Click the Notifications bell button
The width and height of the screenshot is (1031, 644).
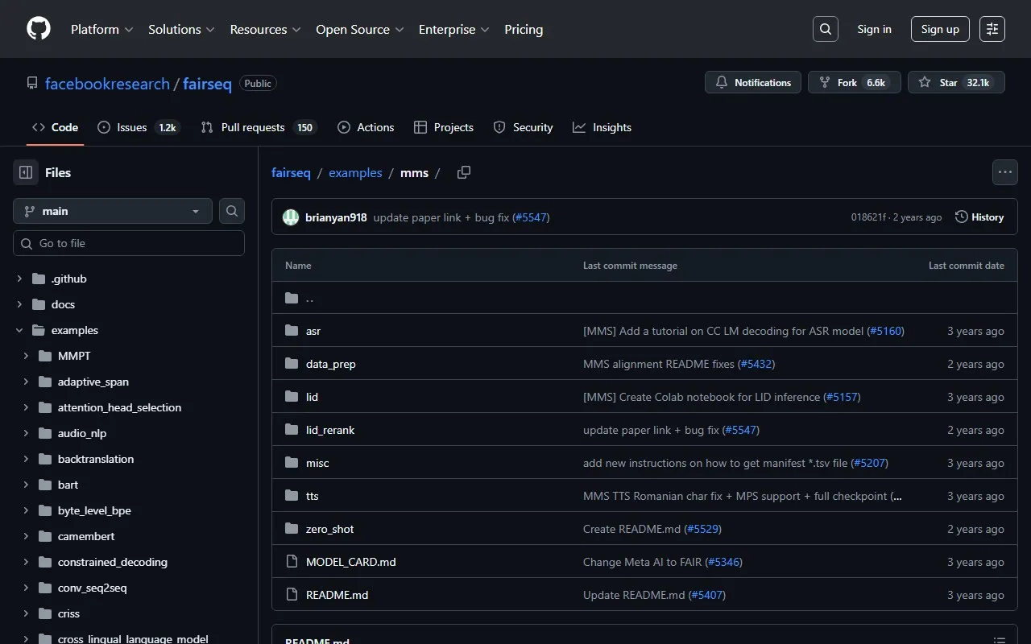(x=753, y=83)
